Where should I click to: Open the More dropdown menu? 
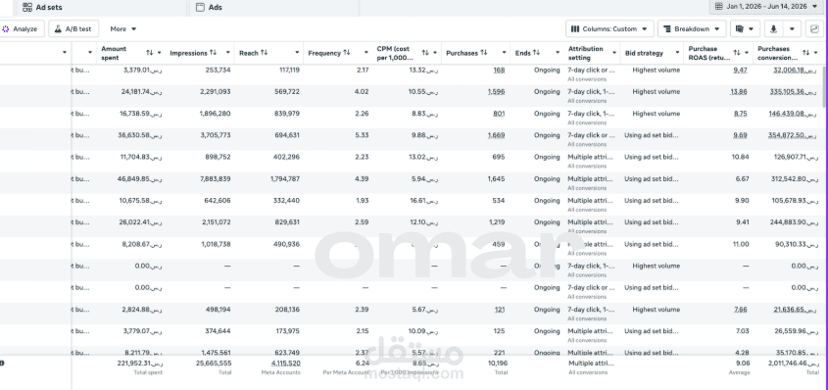coord(123,29)
